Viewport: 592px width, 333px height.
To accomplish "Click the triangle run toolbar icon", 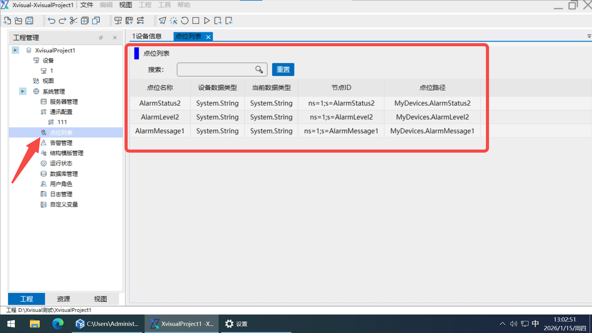I will click(207, 20).
